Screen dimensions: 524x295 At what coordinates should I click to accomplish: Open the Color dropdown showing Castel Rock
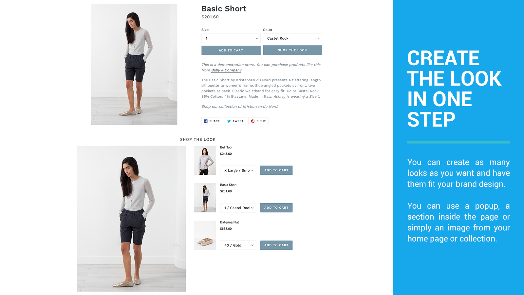tap(292, 38)
